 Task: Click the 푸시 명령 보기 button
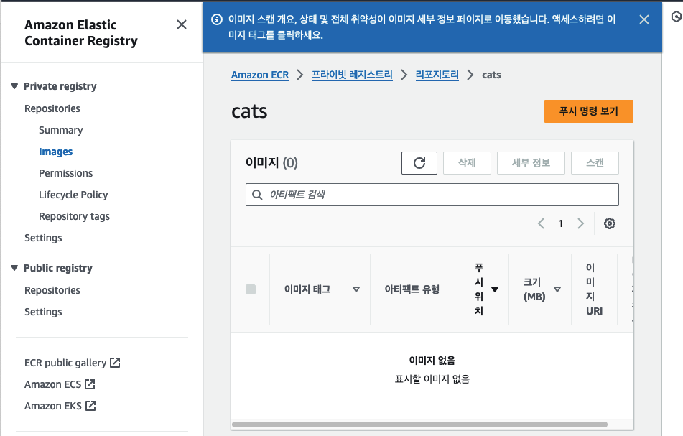pyautogui.click(x=588, y=111)
